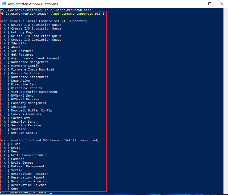Toggle the X beside Format NVM
Viewport: 228px width, 195px height.
(x=4, y=118)
